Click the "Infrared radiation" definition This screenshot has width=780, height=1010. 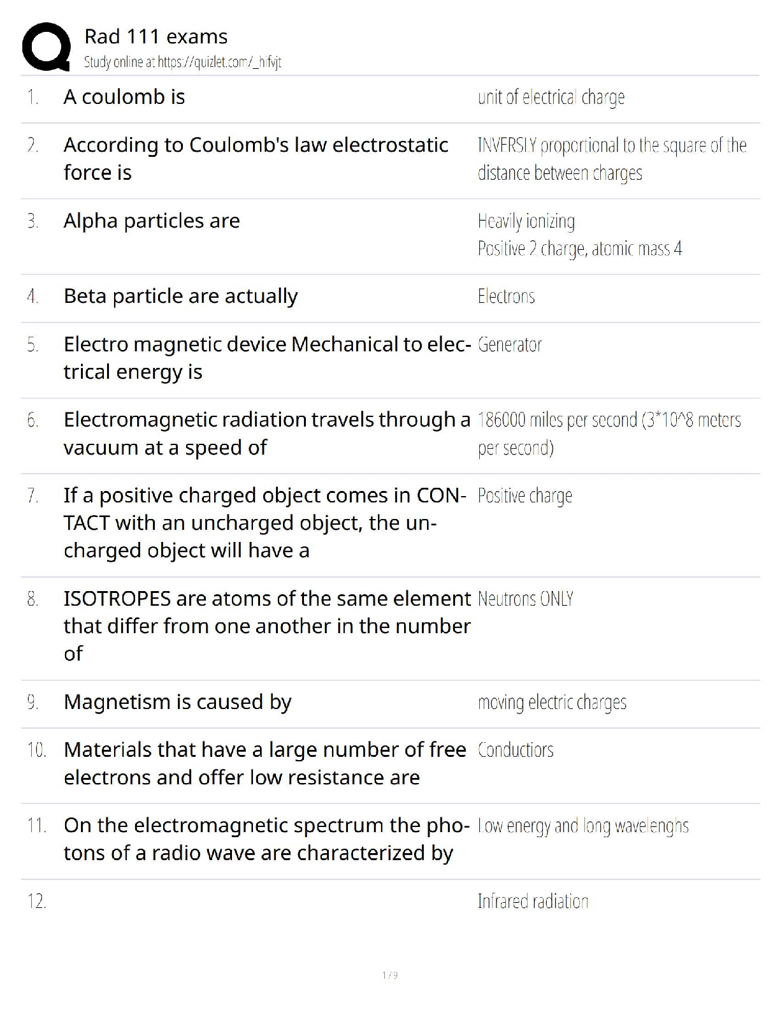click(x=533, y=902)
